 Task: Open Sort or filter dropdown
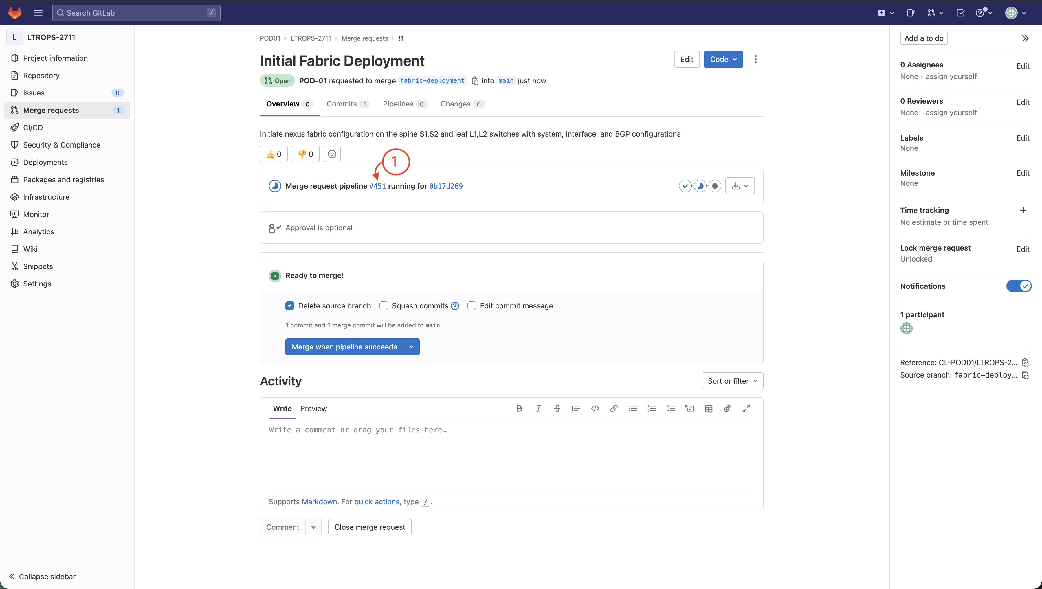(732, 381)
